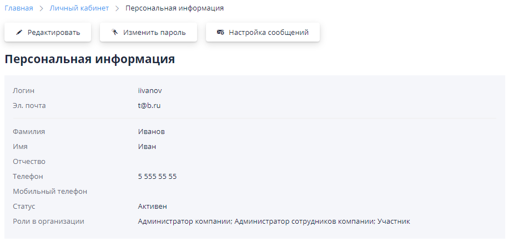The width and height of the screenshot is (508, 242).
Task: Click the pencil icon on Редактировать
Action: coord(19,33)
